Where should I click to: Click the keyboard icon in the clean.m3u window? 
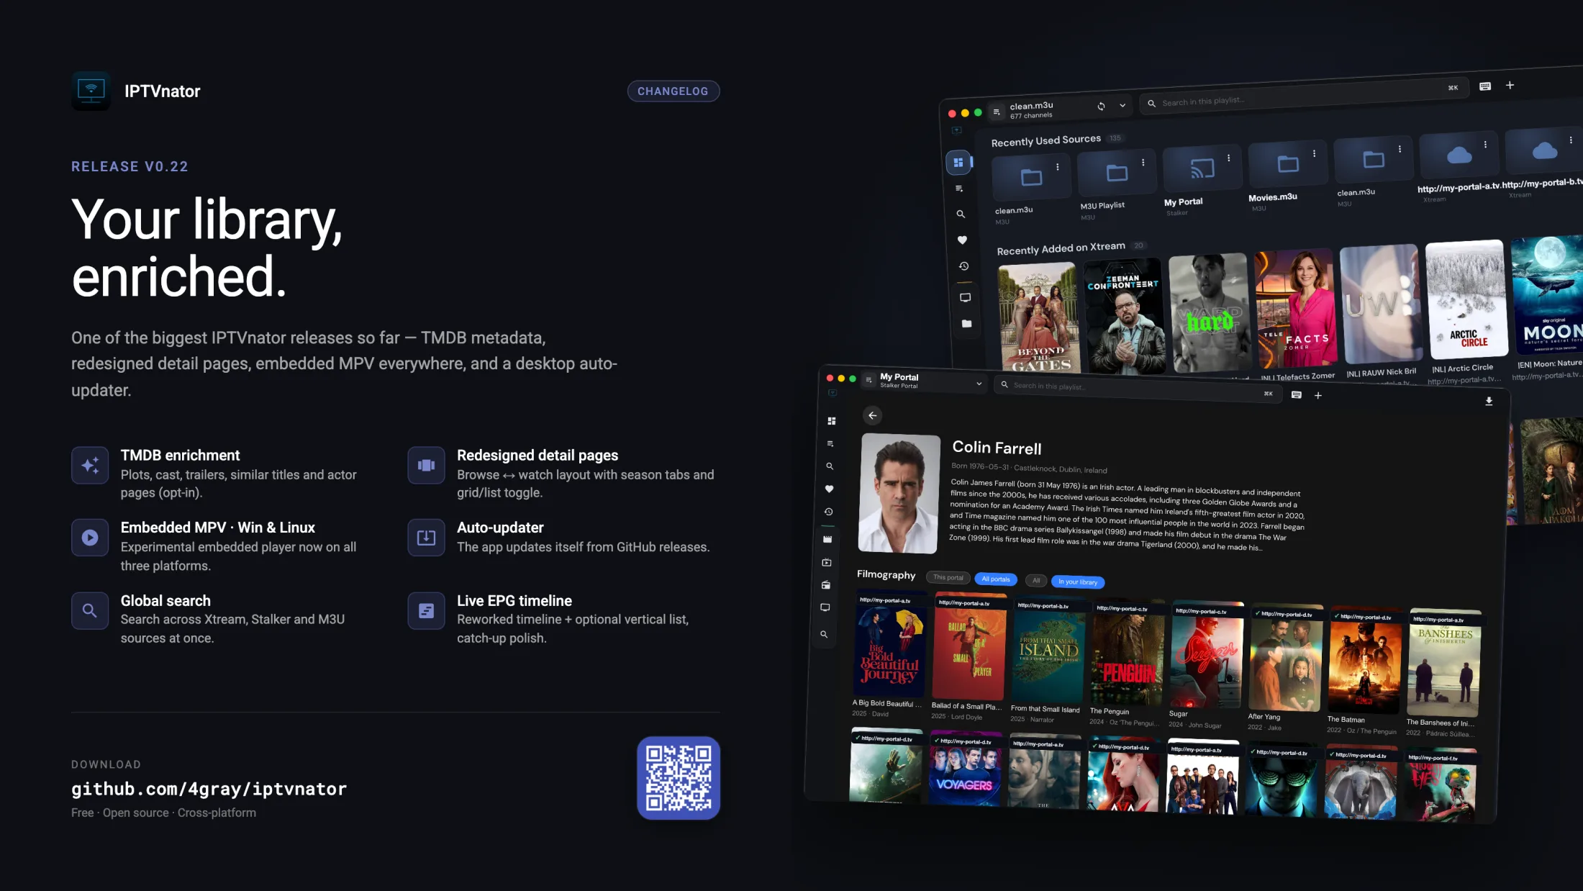1485,86
